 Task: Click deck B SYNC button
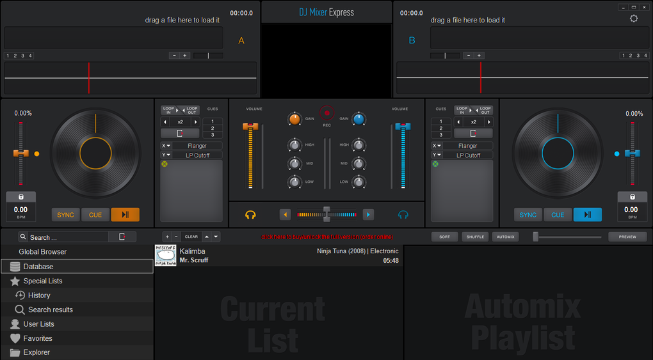point(528,215)
